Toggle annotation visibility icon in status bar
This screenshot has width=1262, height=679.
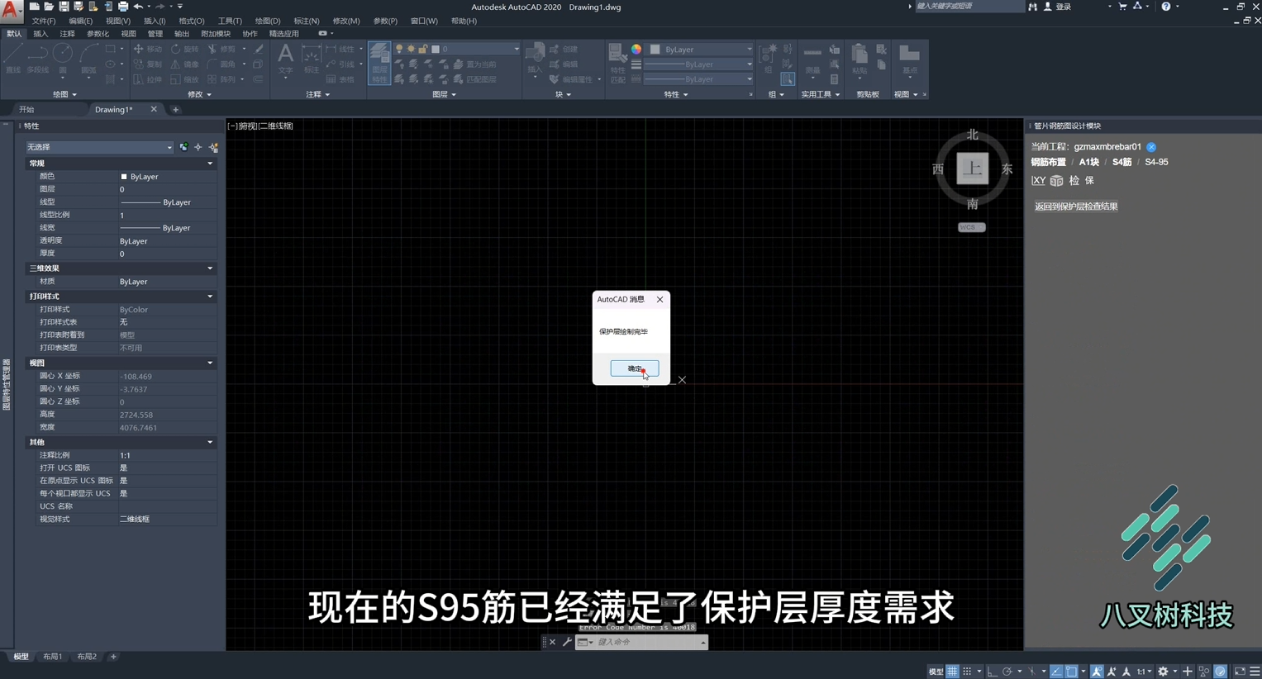point(1097,672)
